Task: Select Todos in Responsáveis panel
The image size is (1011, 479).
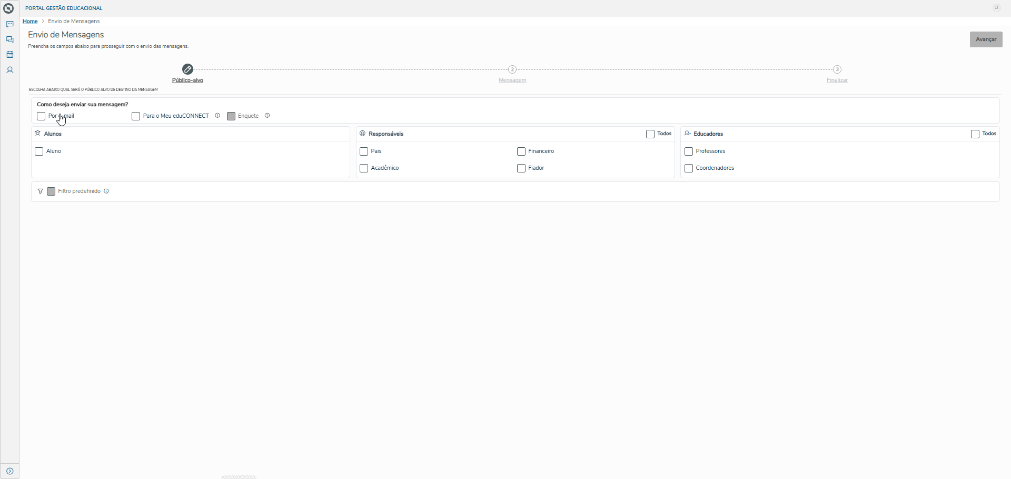Action: pyautogui.click(x=650, y=134)
